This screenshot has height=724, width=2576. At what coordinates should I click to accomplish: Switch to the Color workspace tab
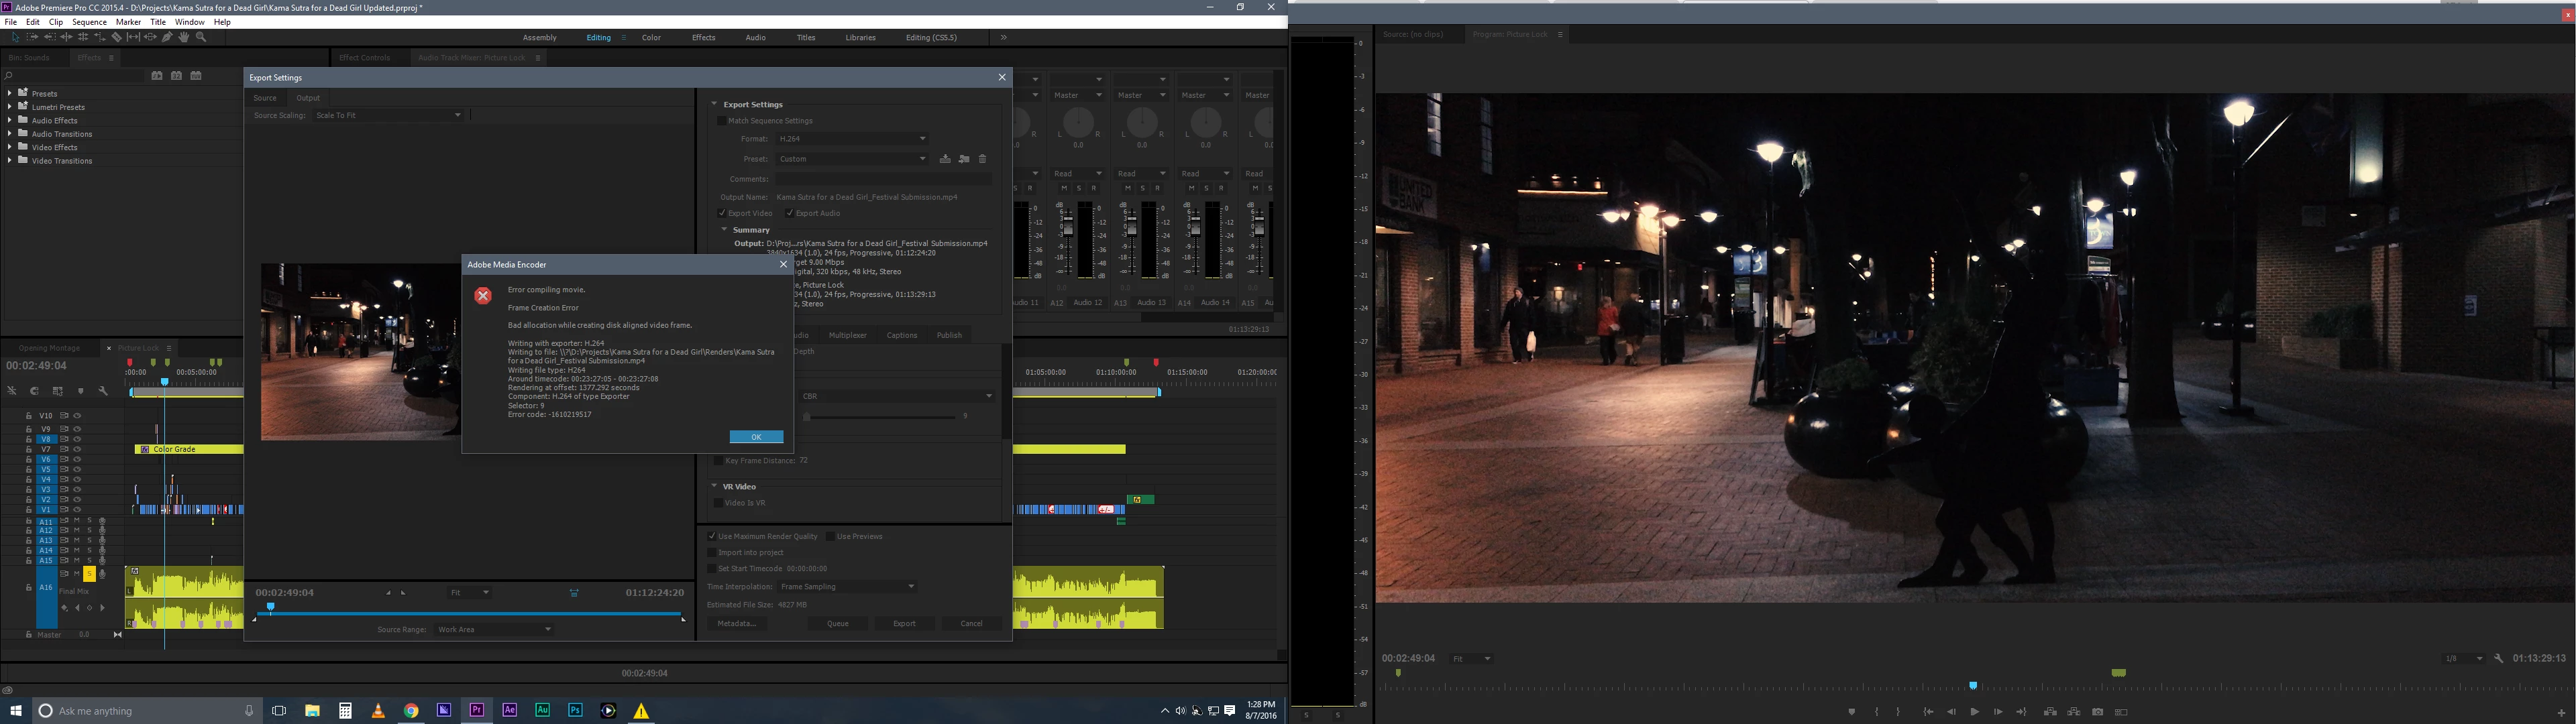[651, 38]
